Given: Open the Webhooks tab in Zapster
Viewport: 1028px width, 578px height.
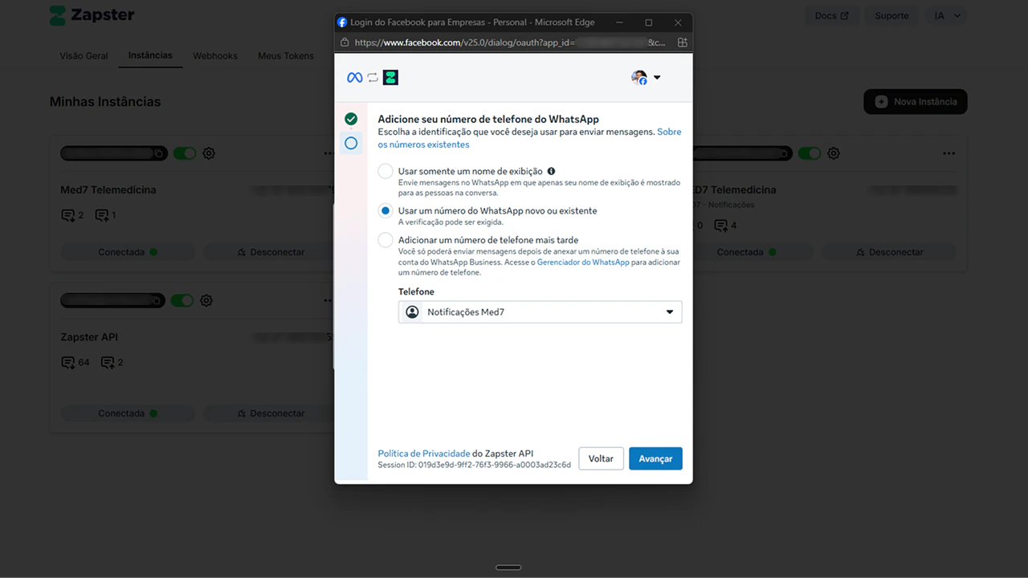Looking at the screenshot, I should [x=215, y=56].
